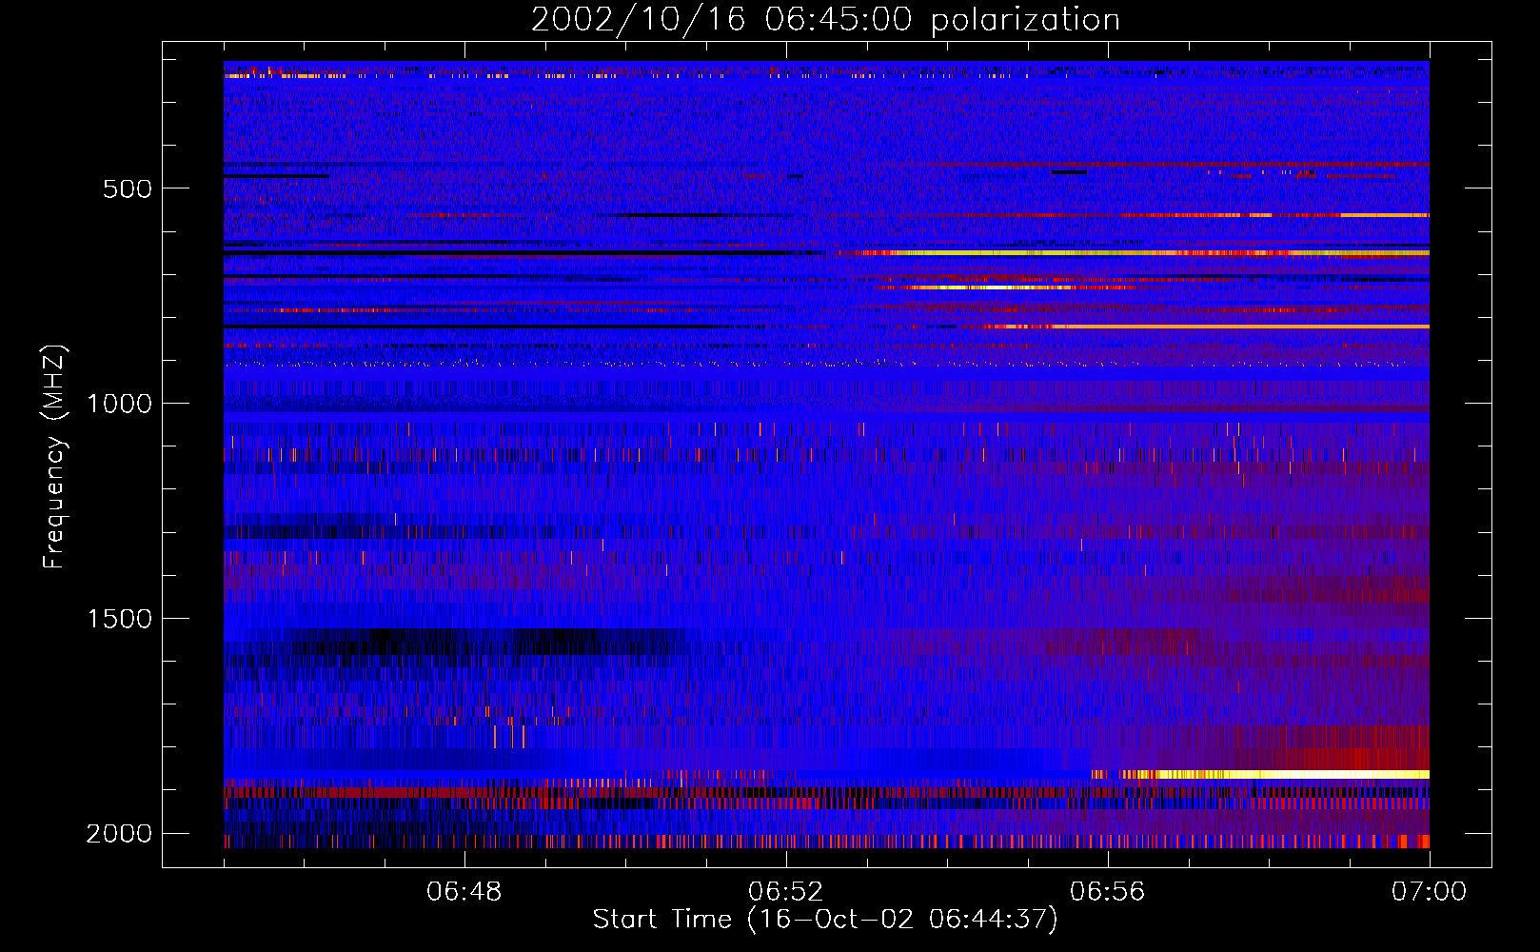
Task: Select the 500 frequency axis label
Action: 127,188
